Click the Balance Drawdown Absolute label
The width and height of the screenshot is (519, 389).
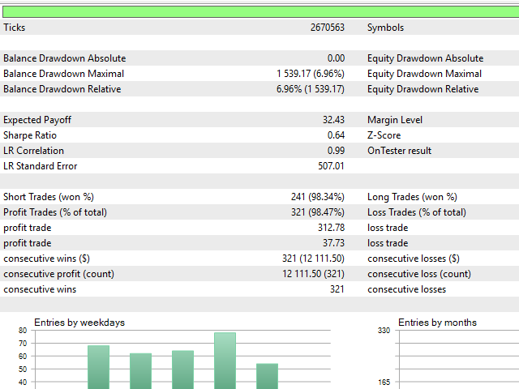tap(64, 58)
